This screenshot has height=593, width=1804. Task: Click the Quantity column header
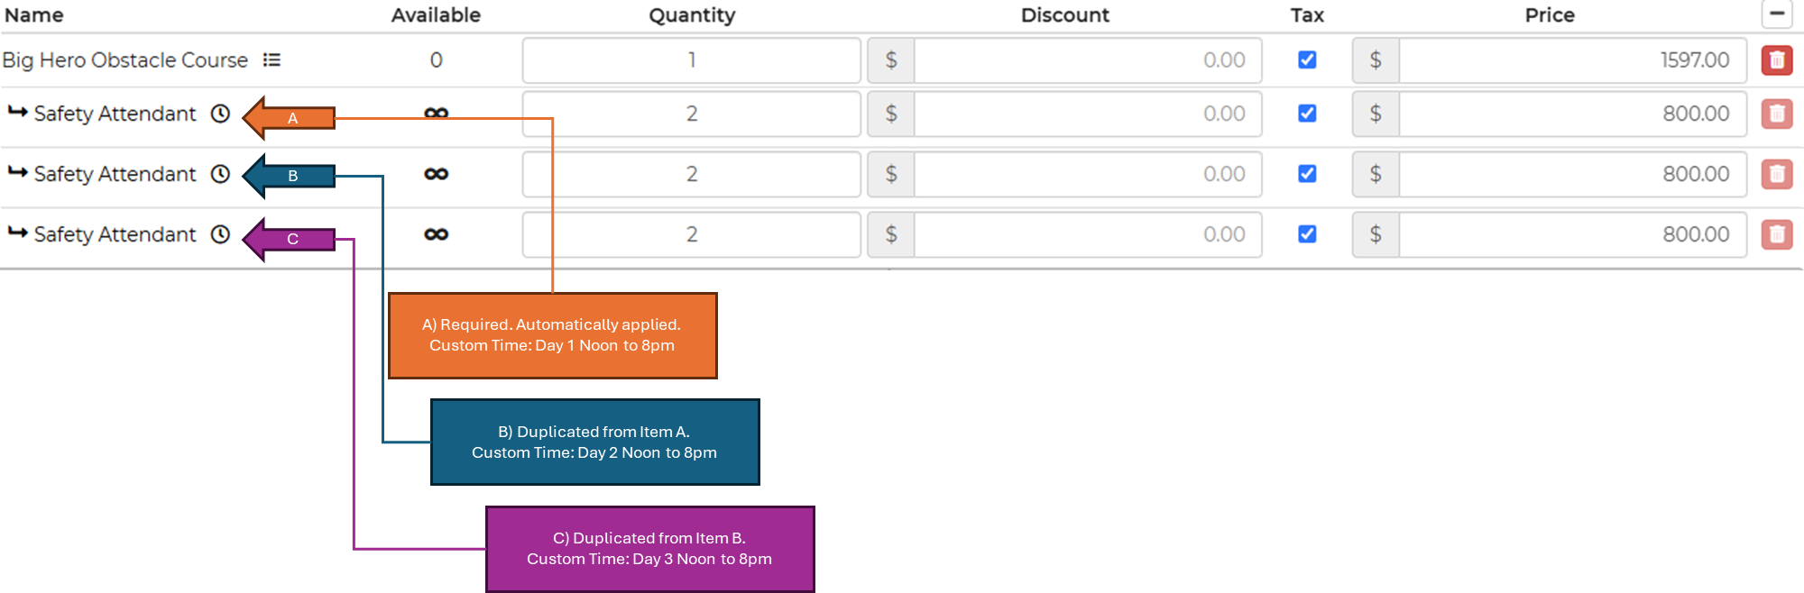[x=692, y=15]
